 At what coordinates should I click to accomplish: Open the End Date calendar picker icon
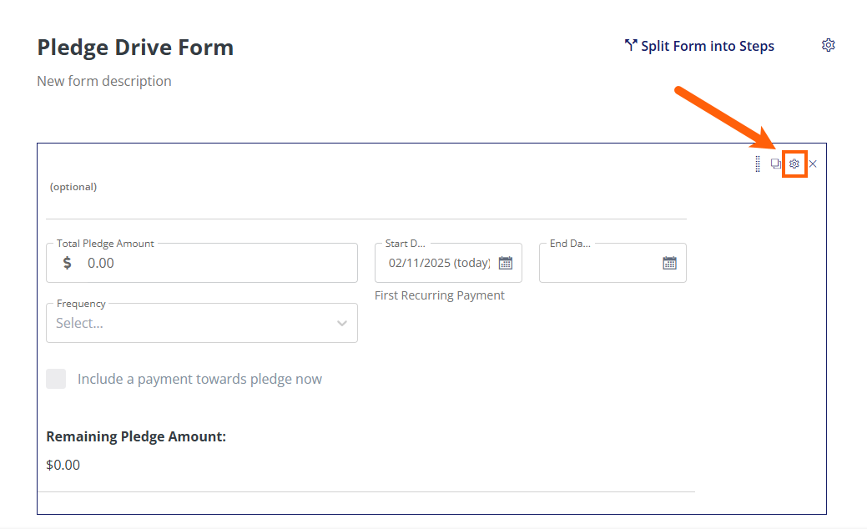tap(669, 263)
